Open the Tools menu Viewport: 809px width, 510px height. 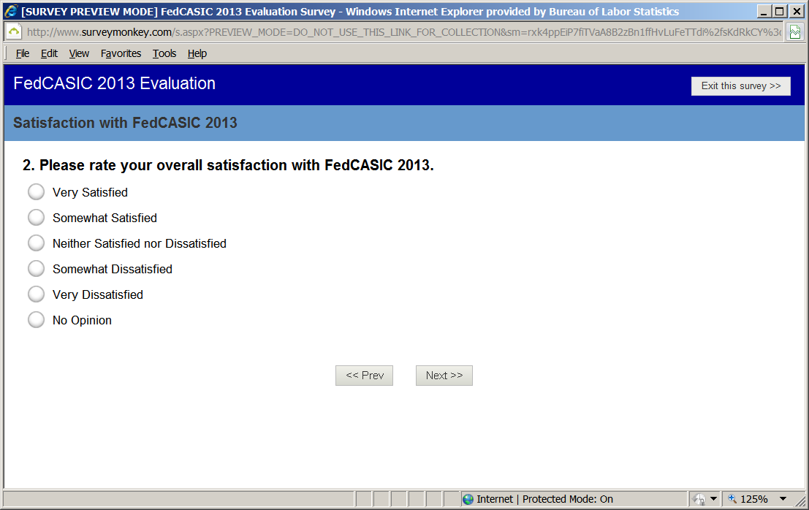pyautogui.click(x=164, y=53)
